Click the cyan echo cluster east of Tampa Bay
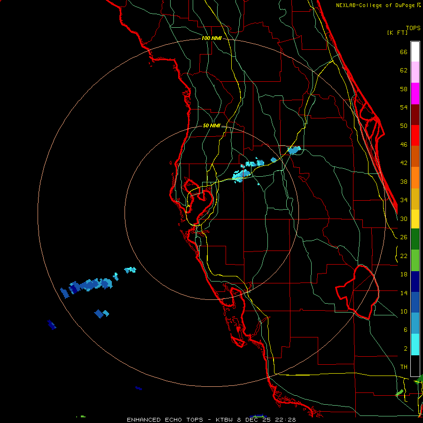The height and width of the screenshot is (423, 423). click(x=241, y=175)
